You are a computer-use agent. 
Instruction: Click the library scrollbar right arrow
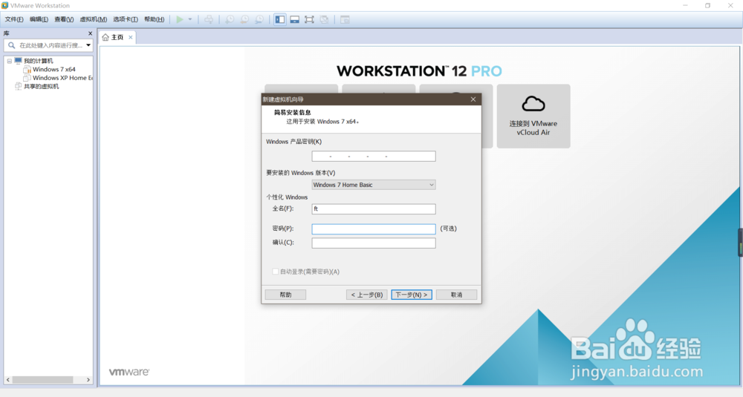coord(88,380)
